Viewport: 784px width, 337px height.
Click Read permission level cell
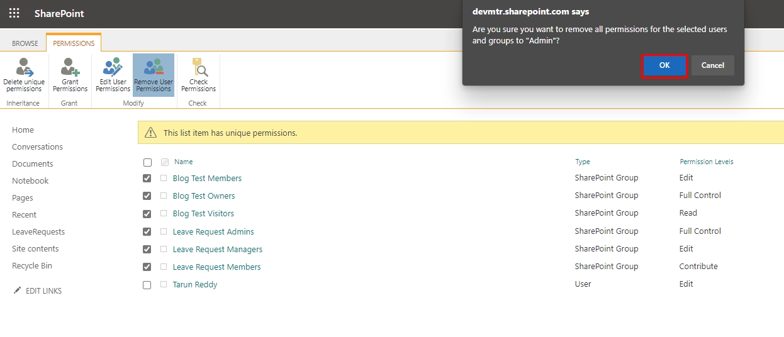pos(688,213)
